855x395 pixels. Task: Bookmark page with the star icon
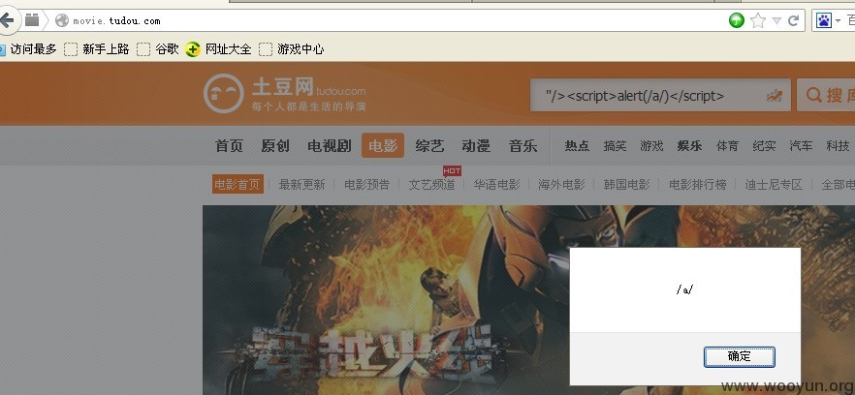[x=758, y=20]
